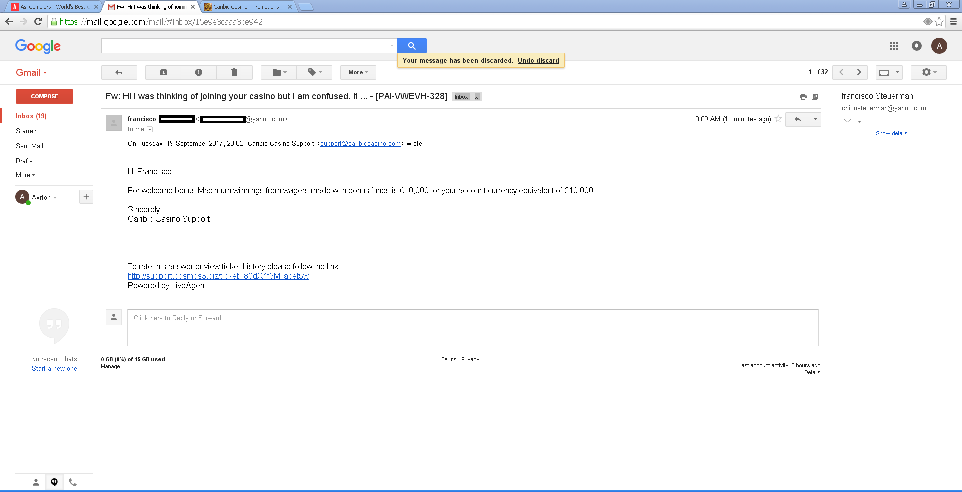Open Google notifications bell
The height and width of the screenshot is (492, 962).
coord(917,46)
